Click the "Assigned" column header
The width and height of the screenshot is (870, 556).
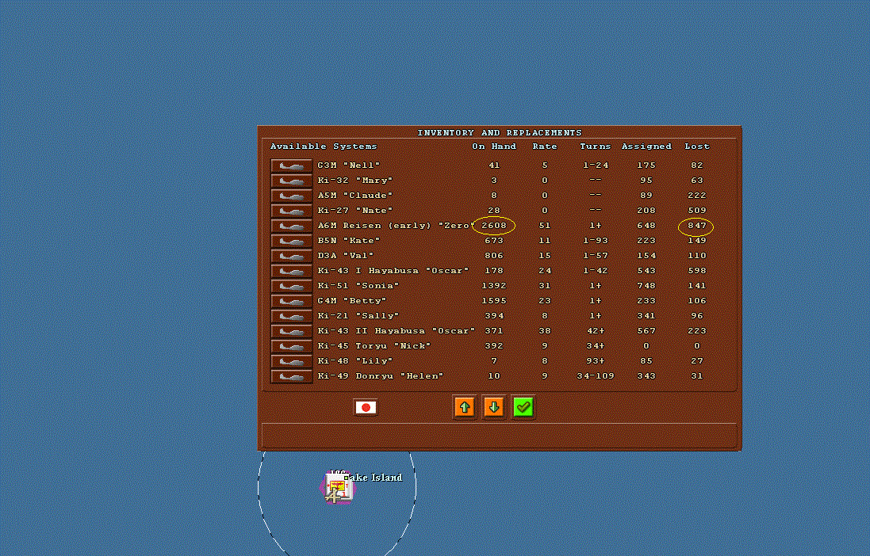point(646,147)
